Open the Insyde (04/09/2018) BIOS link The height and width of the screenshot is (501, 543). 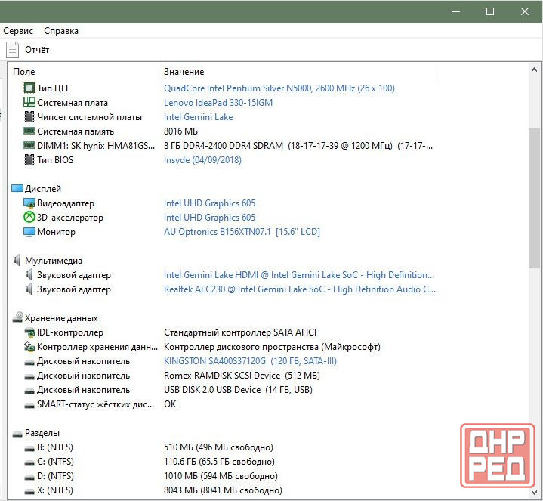coord(202,160)
